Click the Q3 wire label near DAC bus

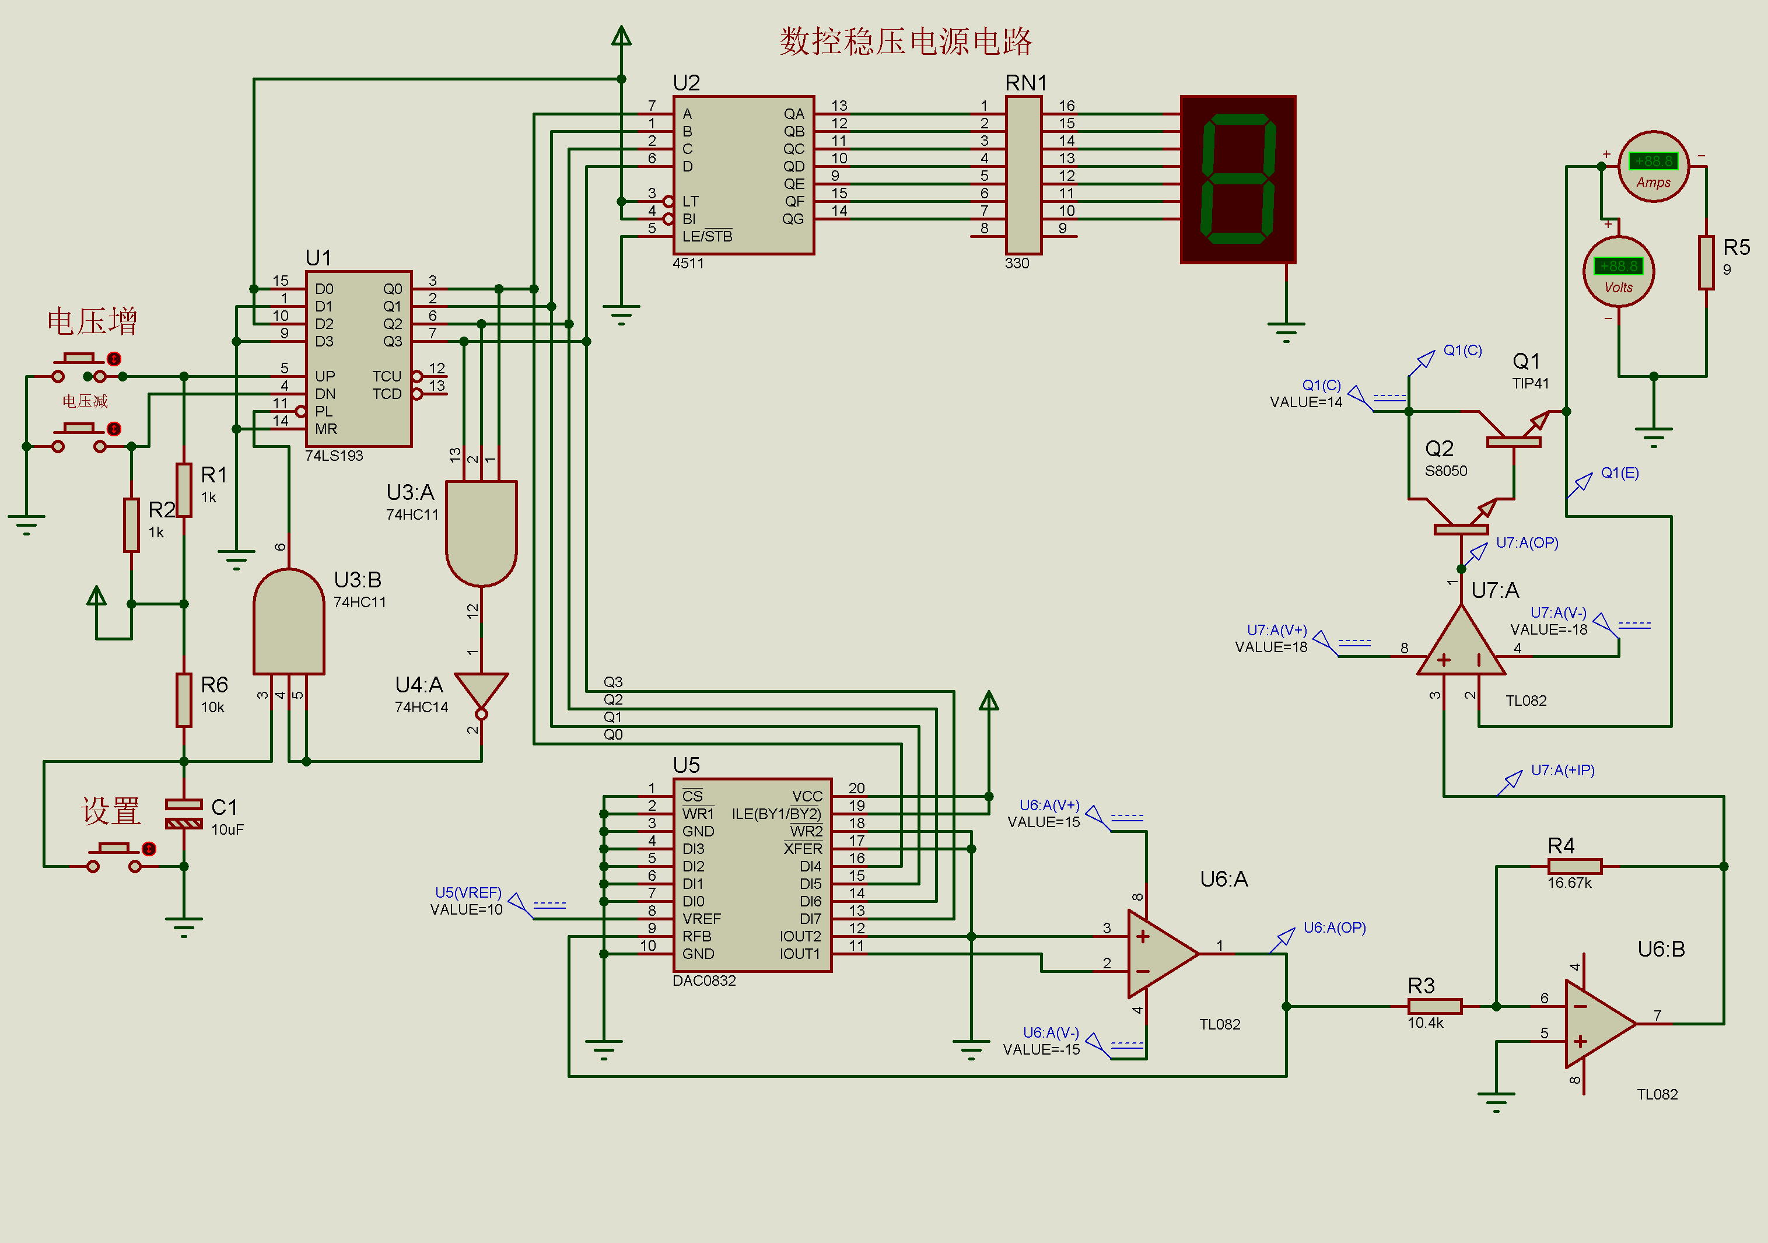coord(613,682)
